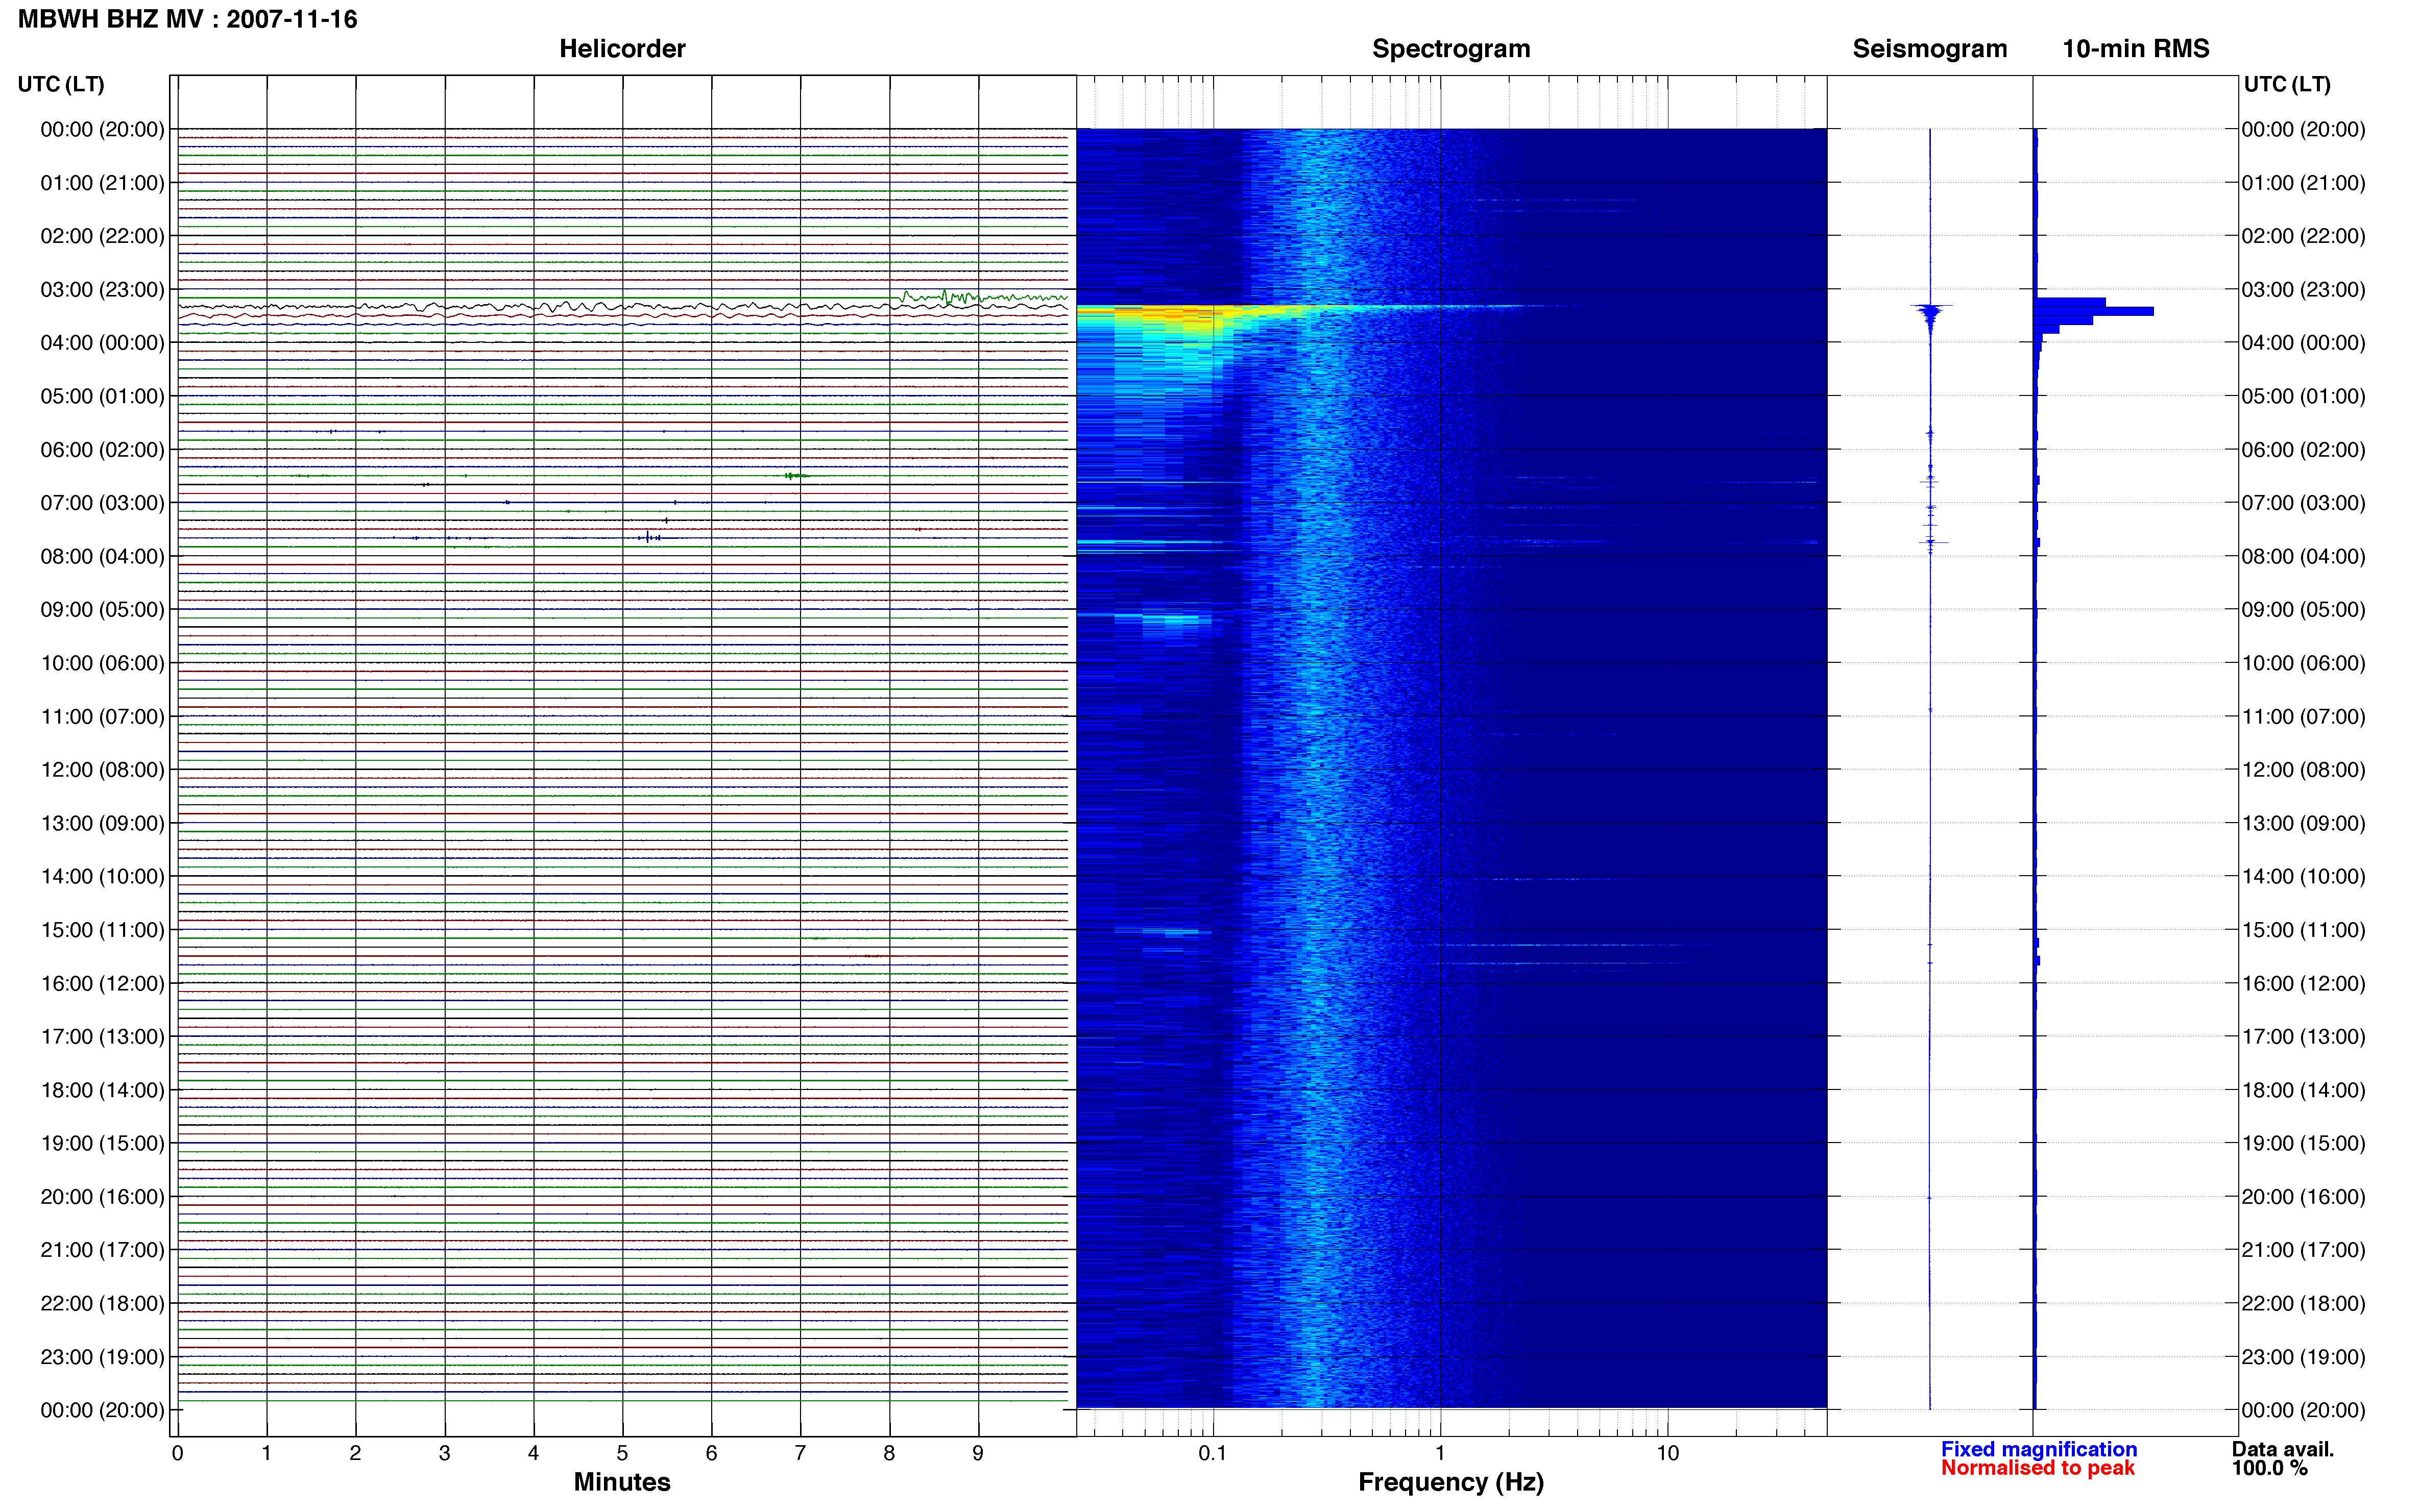Click the blue 'Fixed magnification' legend text
The width and height of the screenshot is (2420, 1512).
(x=2039, y=1449)
